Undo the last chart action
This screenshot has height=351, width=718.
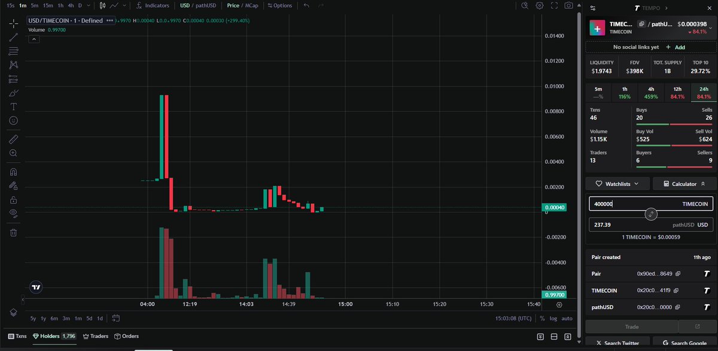pos(306,5)
